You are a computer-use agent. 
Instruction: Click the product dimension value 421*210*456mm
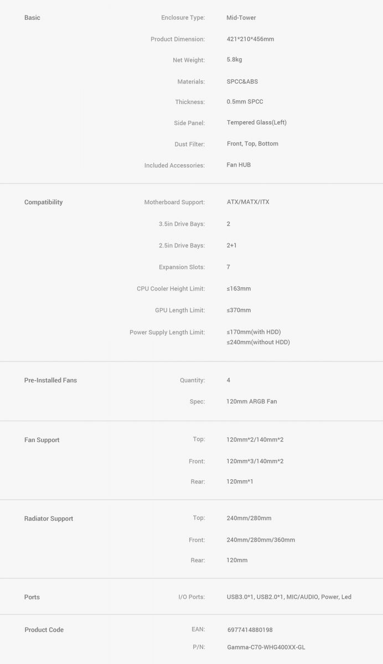(x=250, y=39)
